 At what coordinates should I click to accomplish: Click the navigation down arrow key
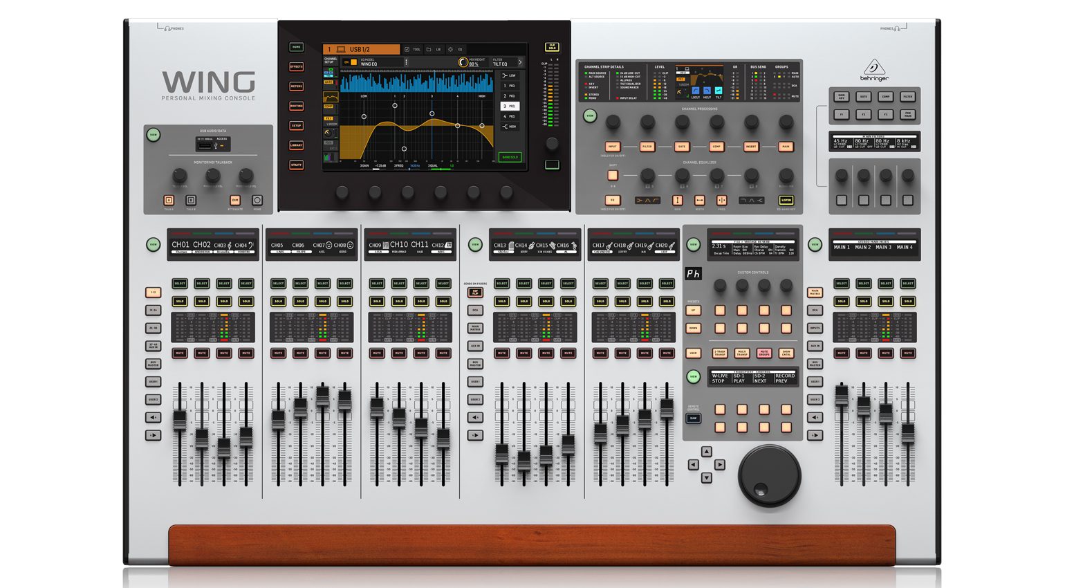(706, 477)
